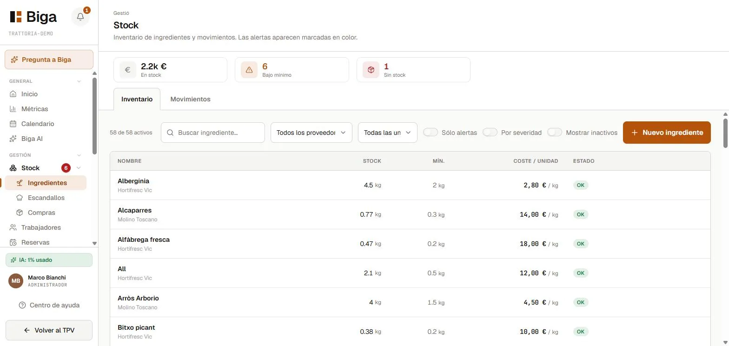Click the Reservas calendar-clock icon
Screen dimensions: 729x346
(13, 242)
